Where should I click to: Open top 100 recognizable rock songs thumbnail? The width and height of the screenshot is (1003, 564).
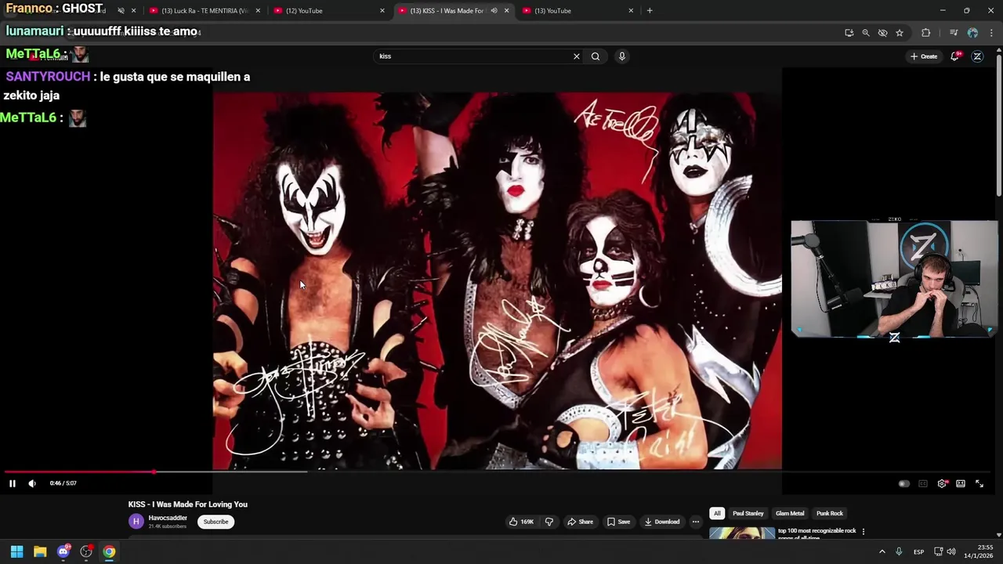(741, 533)
